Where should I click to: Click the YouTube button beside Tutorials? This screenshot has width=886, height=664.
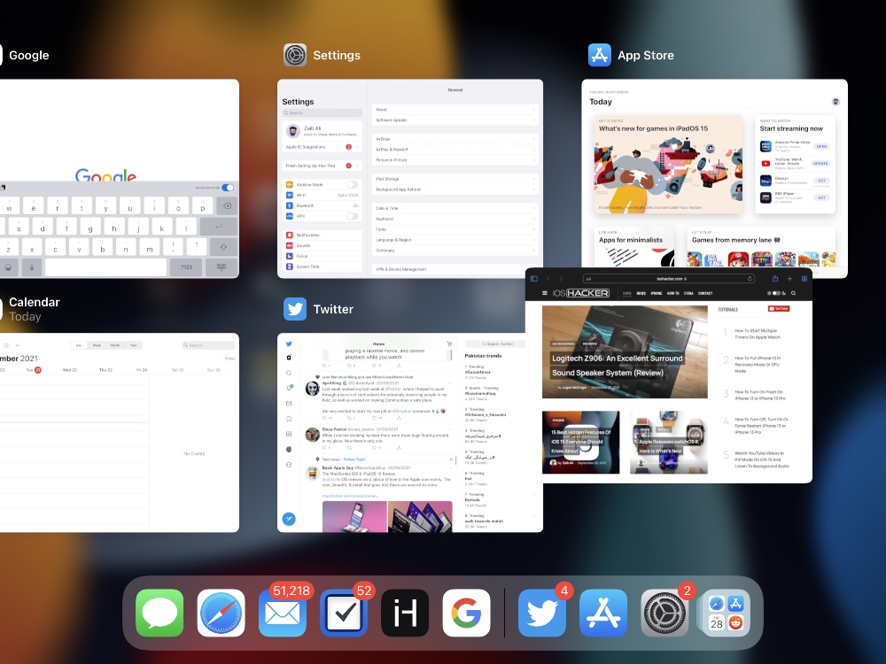point(779,309)
